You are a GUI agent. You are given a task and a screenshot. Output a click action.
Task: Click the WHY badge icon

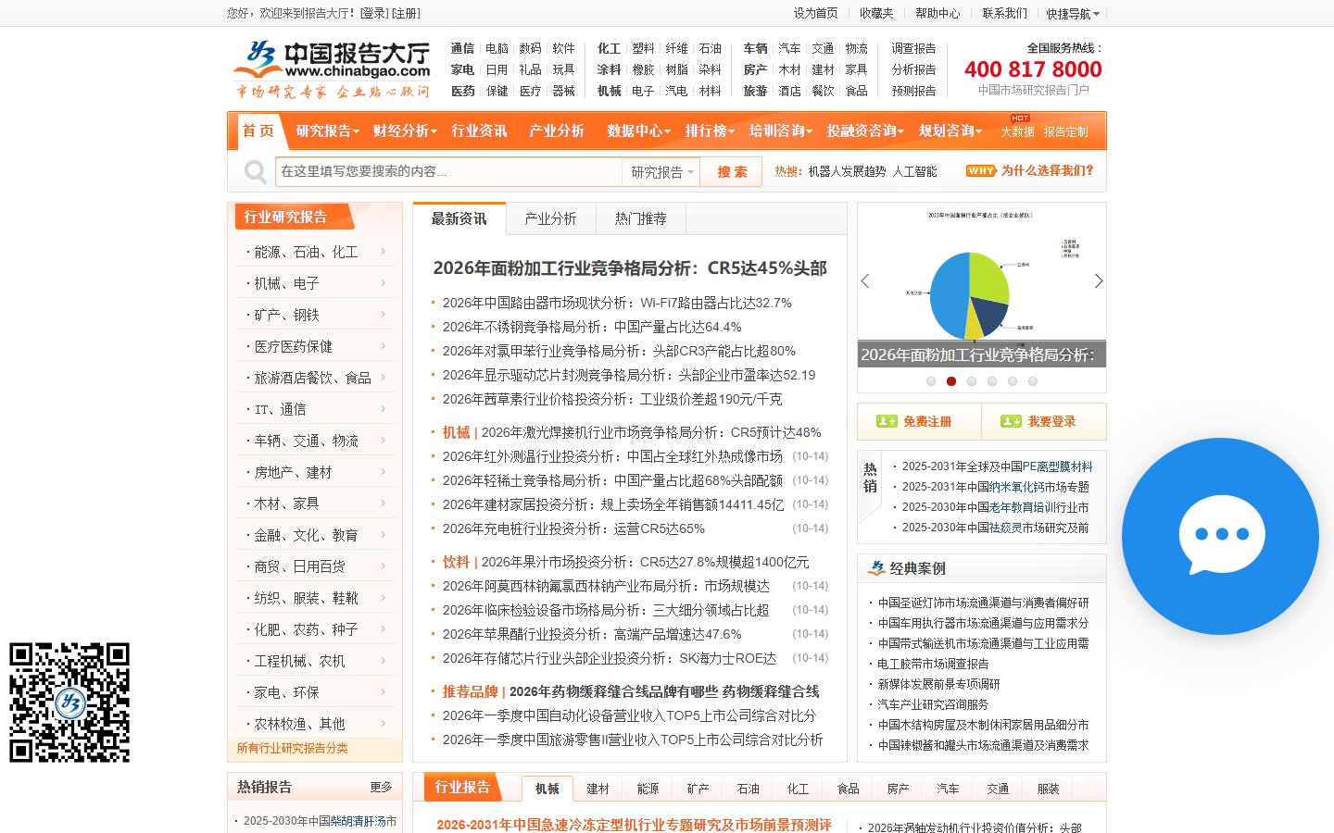[980, 171]
